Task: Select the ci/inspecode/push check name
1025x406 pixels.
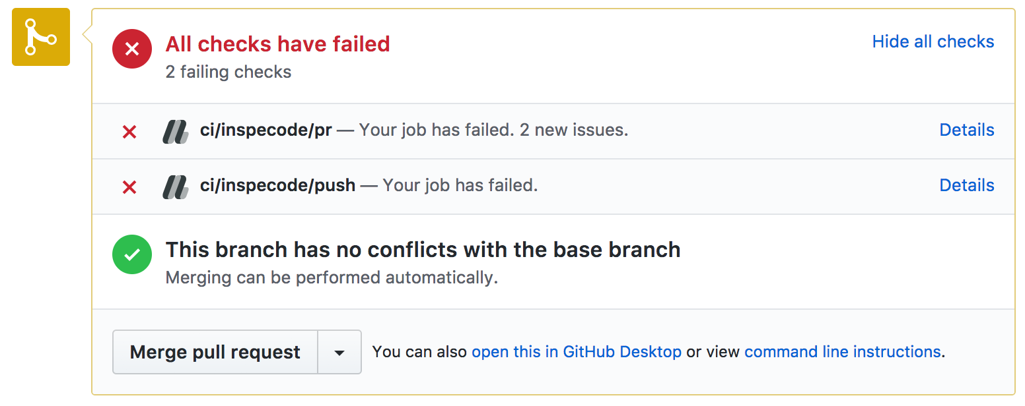Action: point(277,186)
